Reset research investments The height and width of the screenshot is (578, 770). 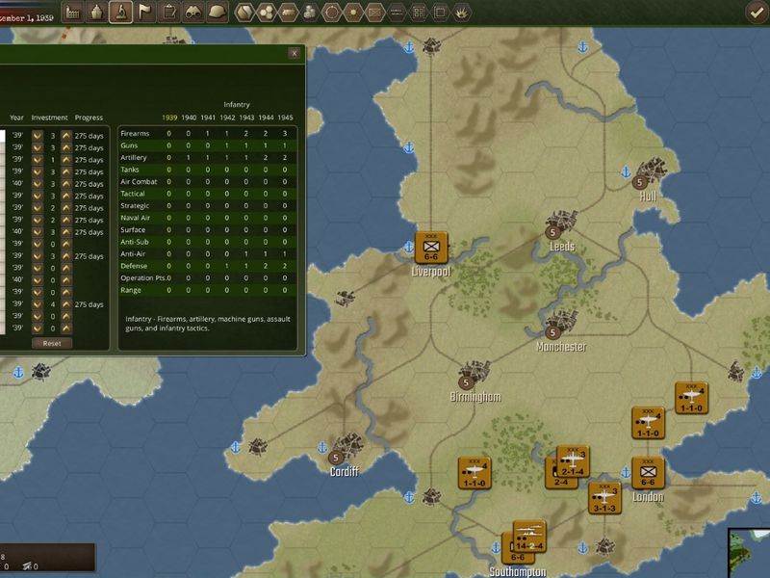coord(52,343)
